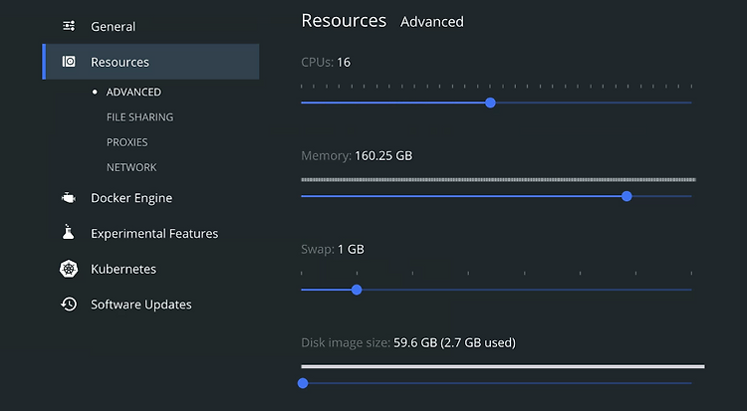Click the Disk image size slider handle
The height and width of the screenshot is (411, 747).
click(303, 383)
